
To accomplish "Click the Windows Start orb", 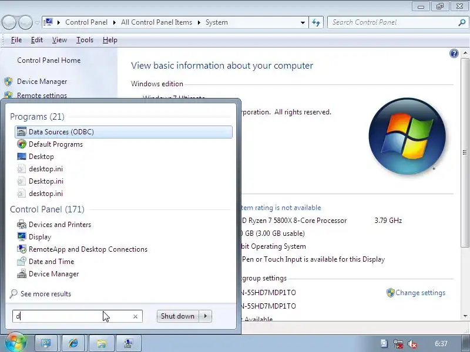I will [x=15, y=343].
